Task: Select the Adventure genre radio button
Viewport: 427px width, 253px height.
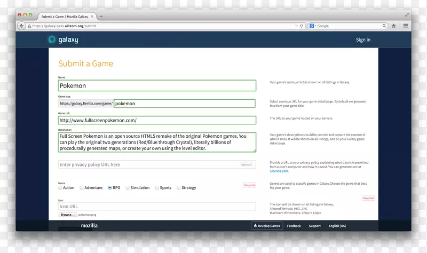Action: point(82,188)
